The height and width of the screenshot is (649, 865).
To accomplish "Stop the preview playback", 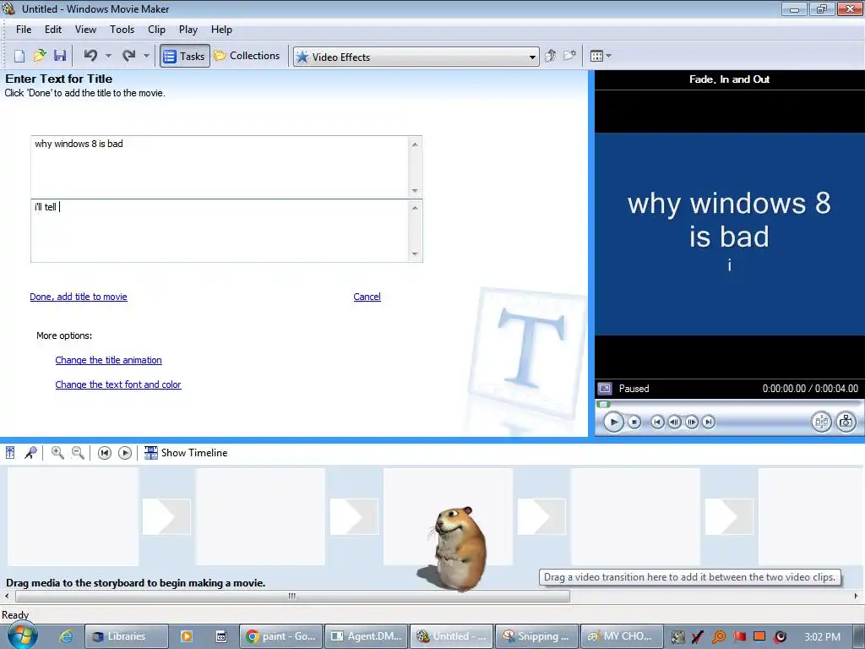I will click(634, 423).
